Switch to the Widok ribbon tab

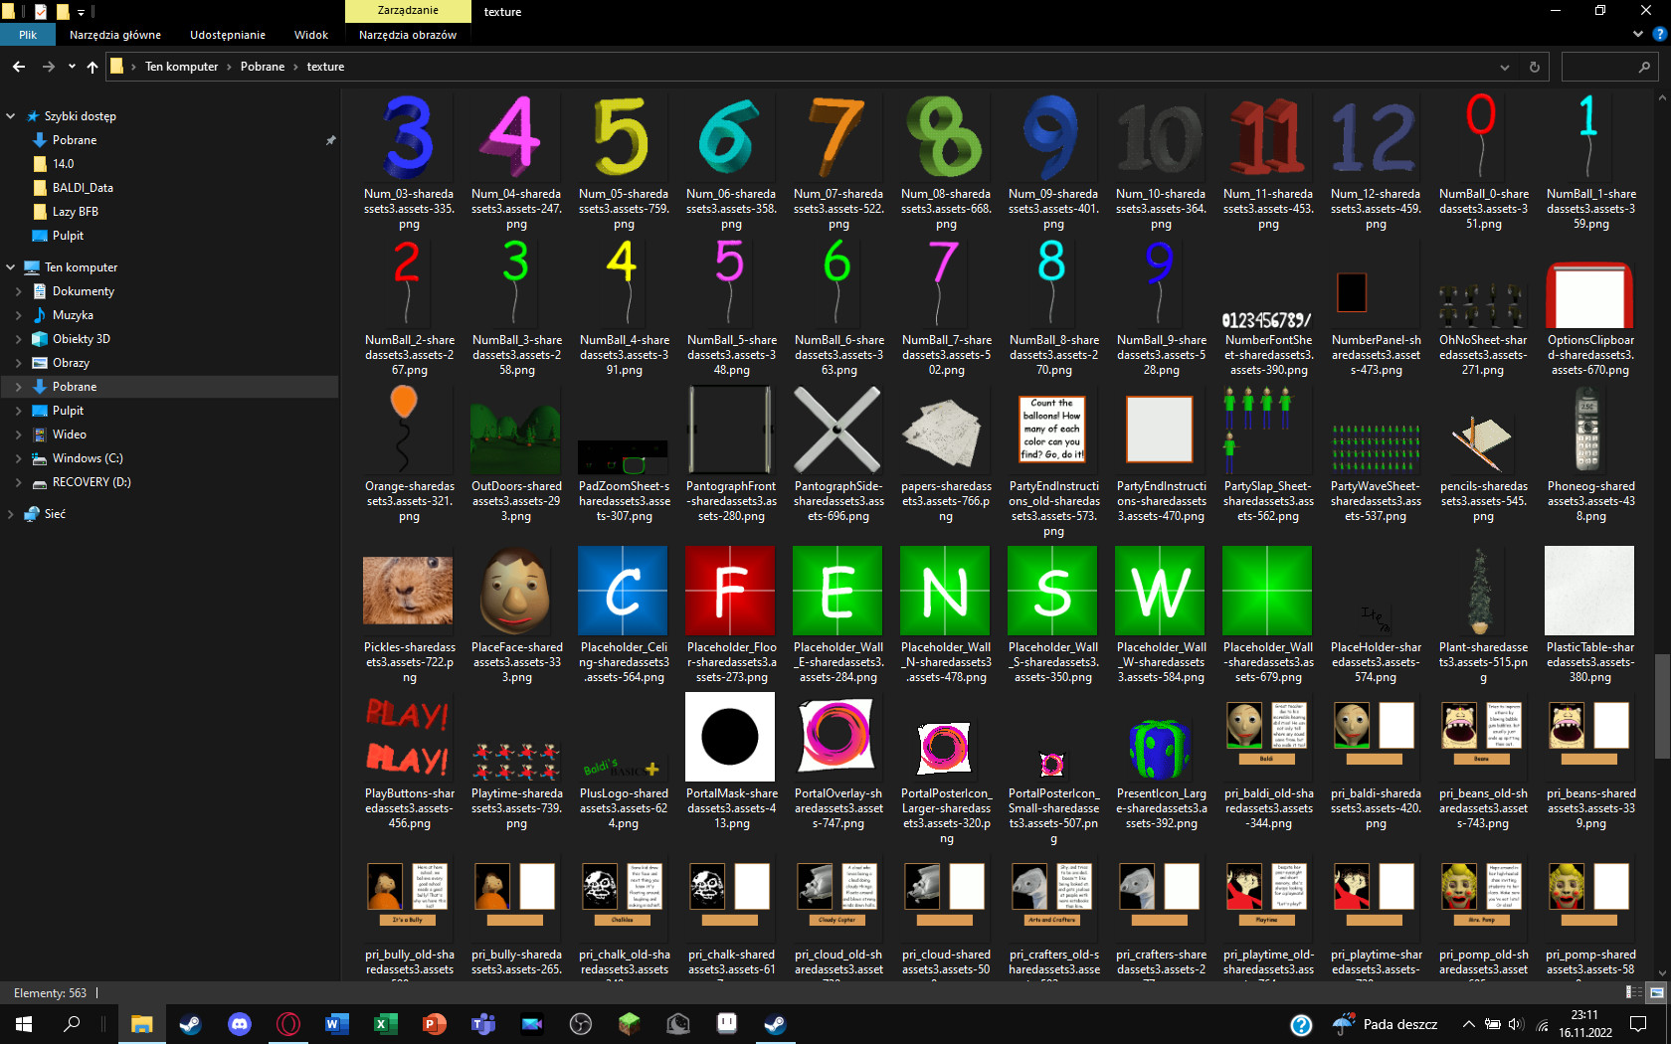click(310, 34)
